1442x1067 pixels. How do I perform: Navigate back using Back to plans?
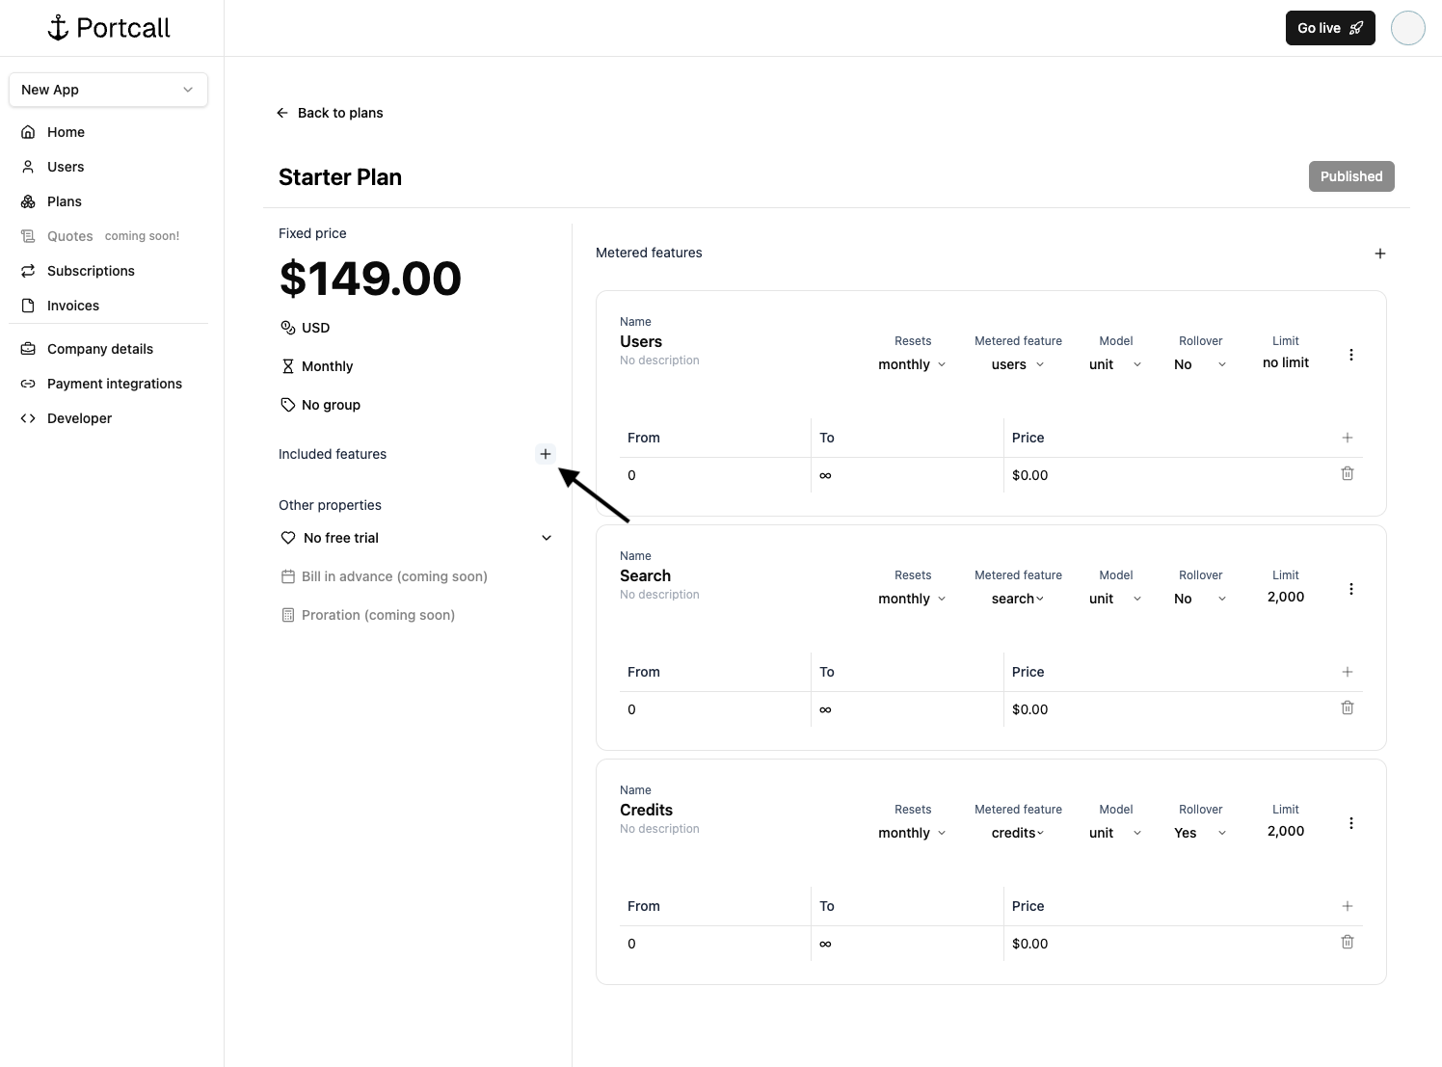pos(330,113)
